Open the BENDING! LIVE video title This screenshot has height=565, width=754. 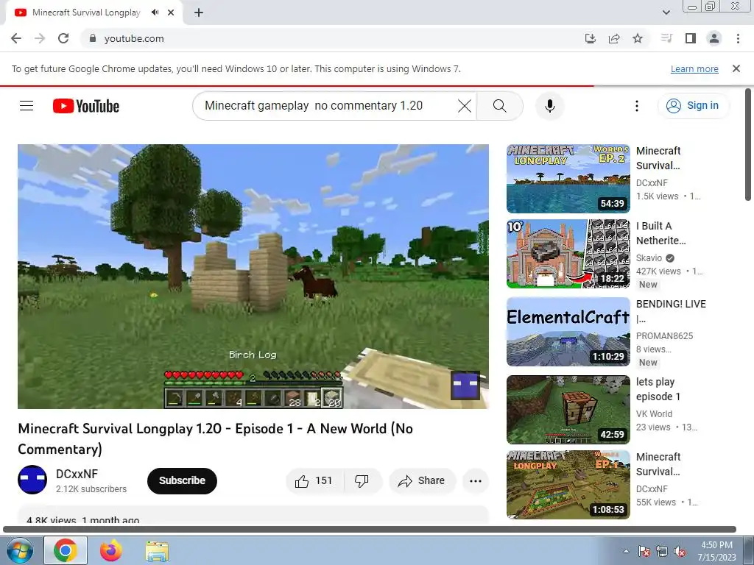(671, 311)
